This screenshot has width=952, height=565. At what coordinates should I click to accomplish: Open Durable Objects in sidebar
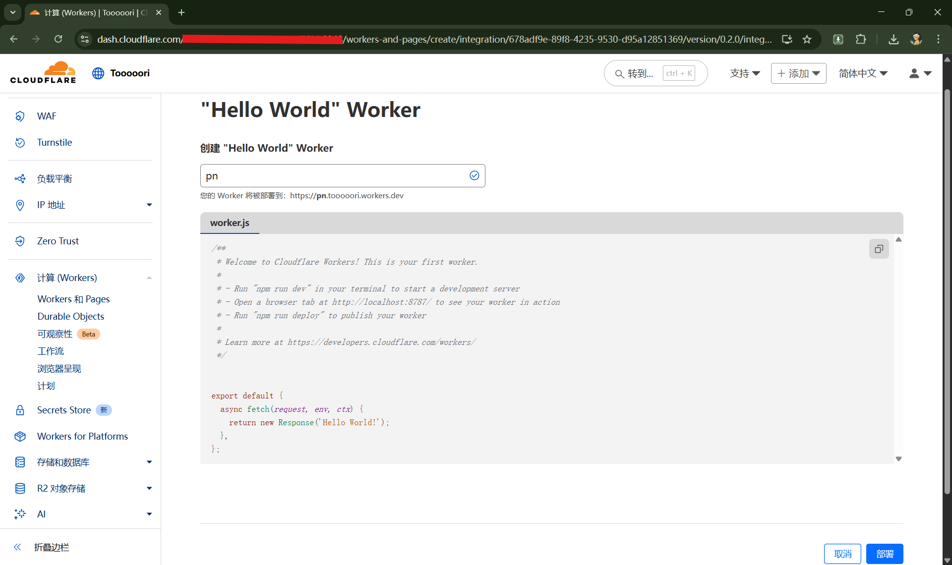coord(71,316)
